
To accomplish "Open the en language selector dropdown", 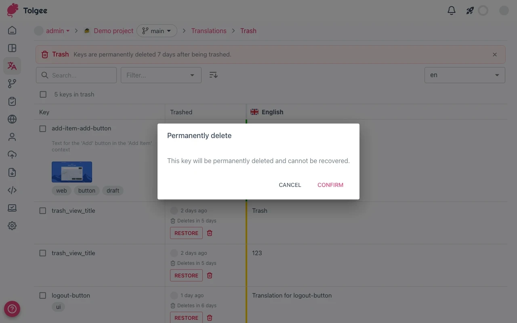I will click(x=464, y=75).
